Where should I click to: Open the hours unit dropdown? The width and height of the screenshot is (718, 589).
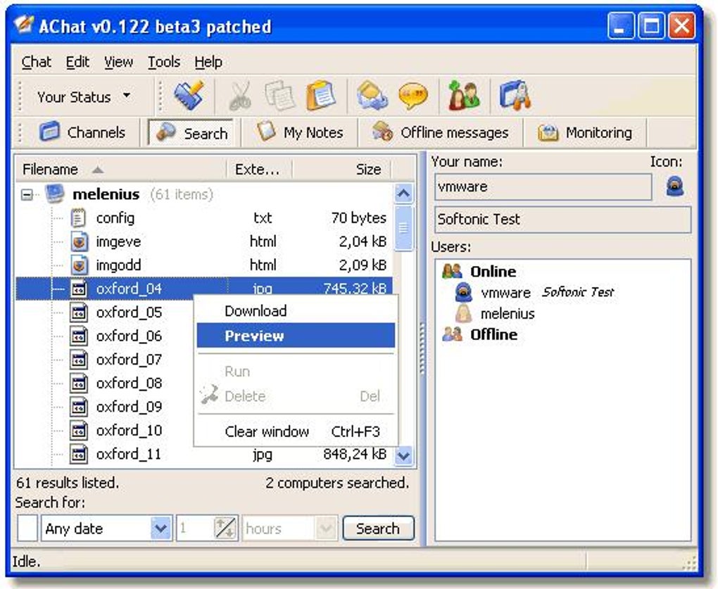tap(326, 528)
